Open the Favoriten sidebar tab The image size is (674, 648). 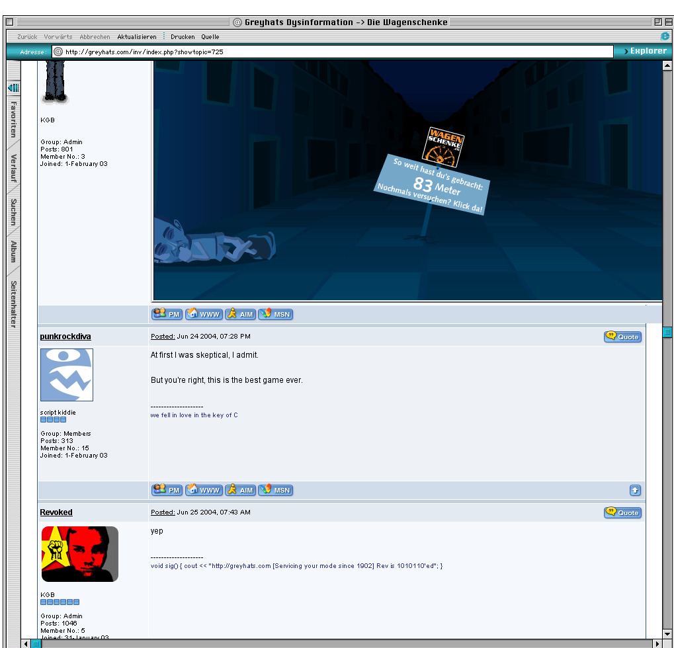click(14, 120)
